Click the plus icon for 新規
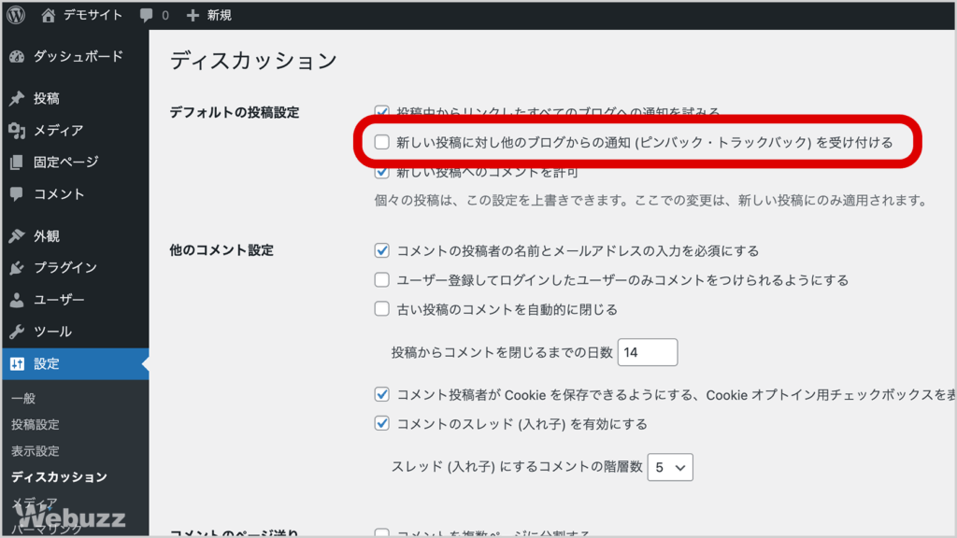Image resolution: width=957 pixels, height=538 pixels. pyautogui.click(x=193, y=15)
